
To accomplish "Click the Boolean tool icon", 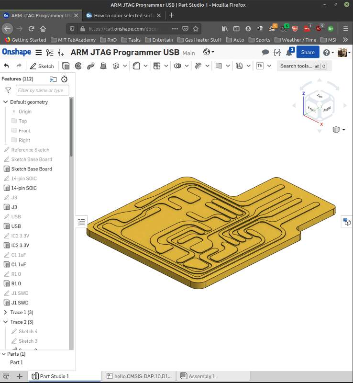I will (x=177, y=66).
